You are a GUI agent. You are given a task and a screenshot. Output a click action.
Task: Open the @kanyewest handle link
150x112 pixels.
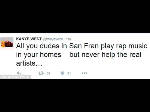53,39
